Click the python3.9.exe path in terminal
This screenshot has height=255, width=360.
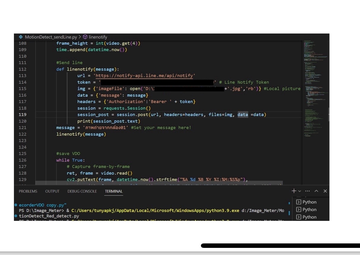point(155,211)
